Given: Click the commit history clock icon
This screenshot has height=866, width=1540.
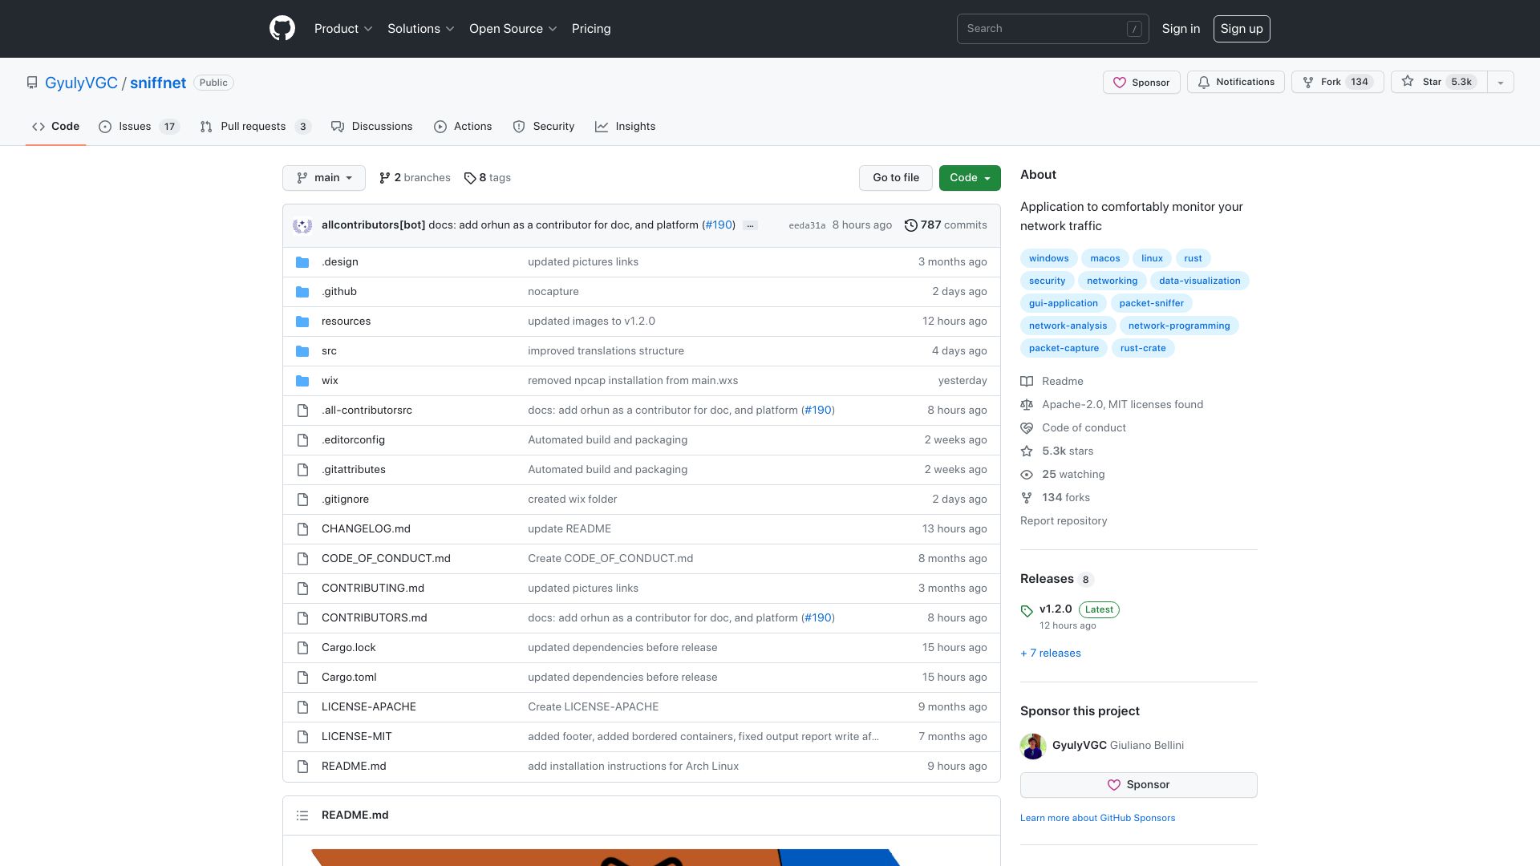Looking at the screenshot, I should tap(910, 225).
